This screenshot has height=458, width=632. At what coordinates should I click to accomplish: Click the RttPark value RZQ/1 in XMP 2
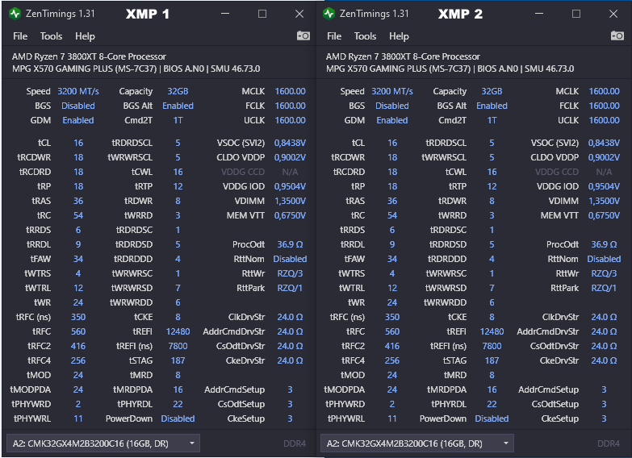point(604,288)
